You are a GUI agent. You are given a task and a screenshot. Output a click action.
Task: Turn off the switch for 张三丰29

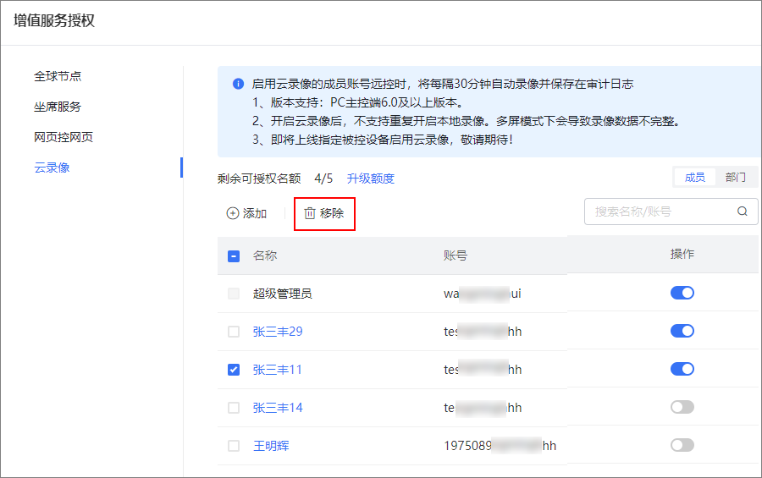click(x=682, y=331)
